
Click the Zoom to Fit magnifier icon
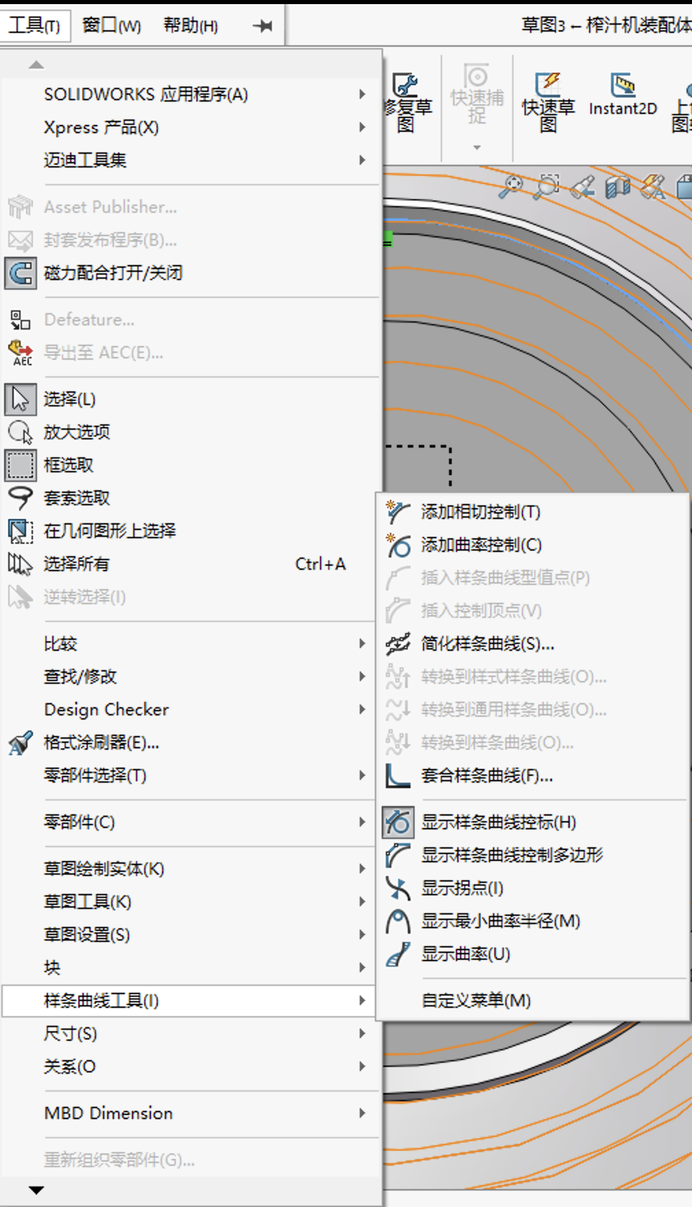511,186
